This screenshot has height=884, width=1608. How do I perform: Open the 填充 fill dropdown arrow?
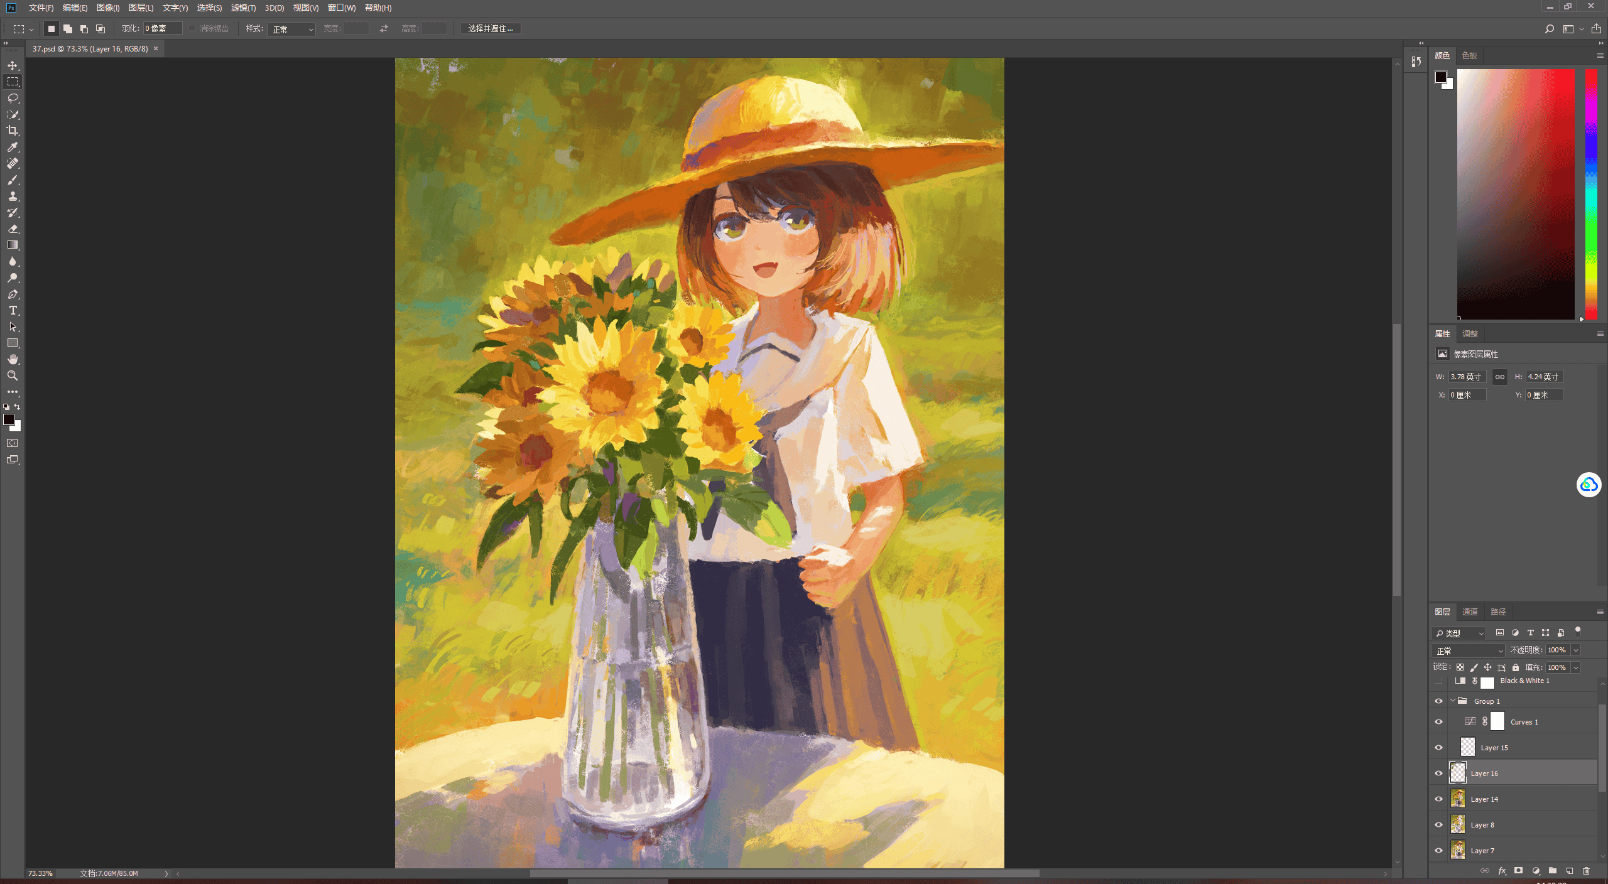(1576, 667)
